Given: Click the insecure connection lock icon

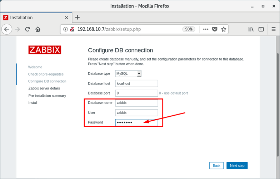Looking at the screenshot, I should 72,29.
